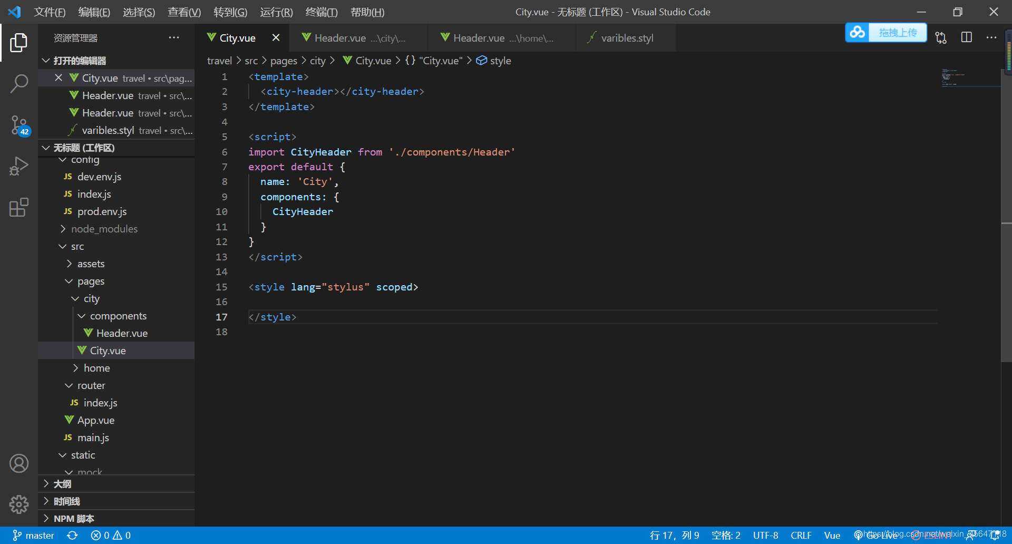
Task: Open the 运行(R) menu
Action: pyautogui.click(x=276, y=12)
